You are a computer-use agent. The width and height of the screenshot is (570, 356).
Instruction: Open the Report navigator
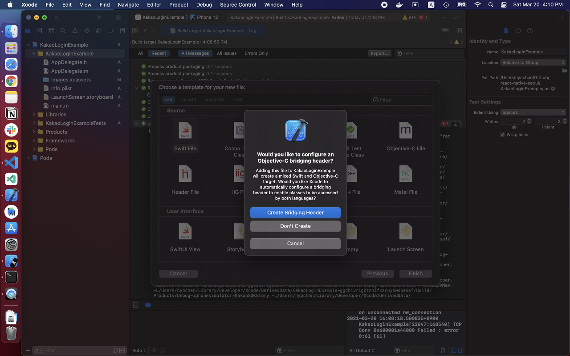pos(122,31)
